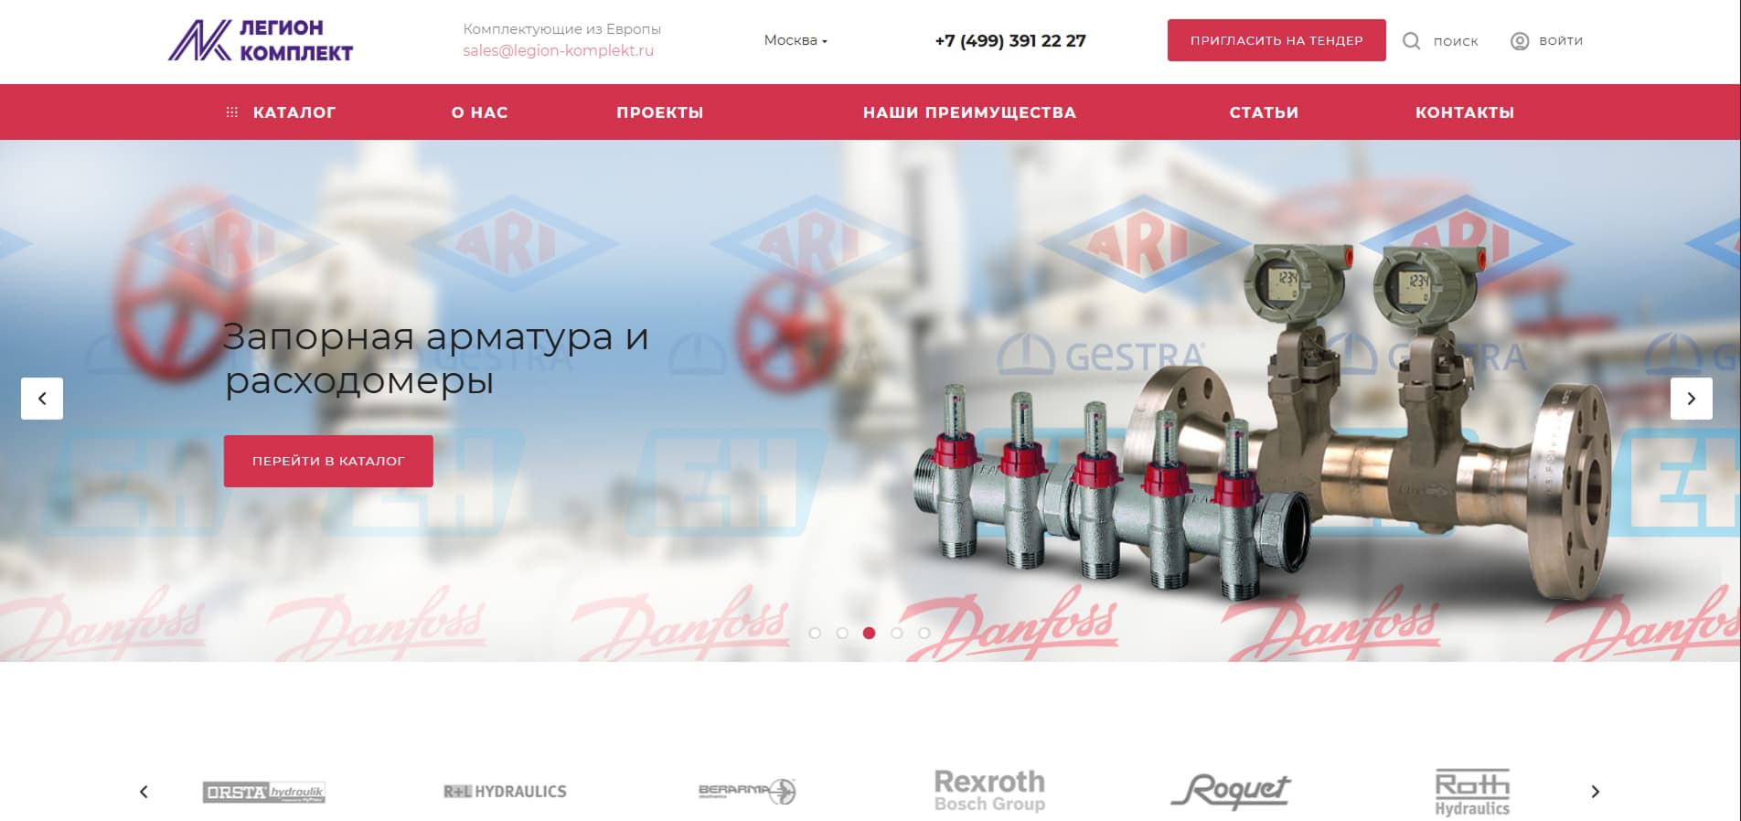Screen dimensions: 1741x821
Task: Go to previous hero slide
Action: (42, 399)
